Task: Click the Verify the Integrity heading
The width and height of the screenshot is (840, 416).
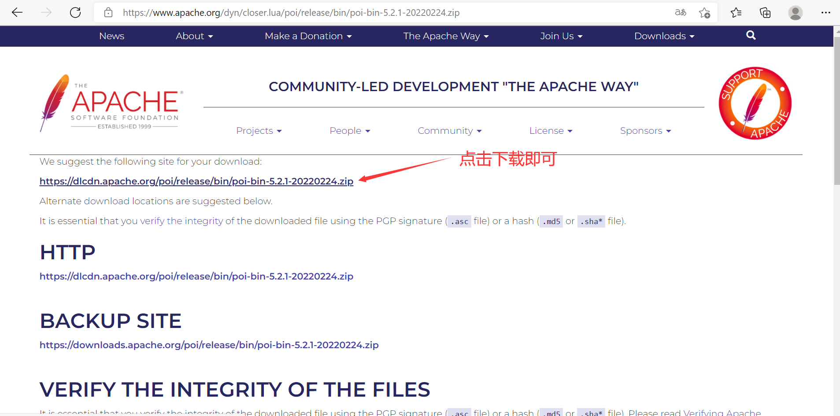Action: [x=235, y=390]
